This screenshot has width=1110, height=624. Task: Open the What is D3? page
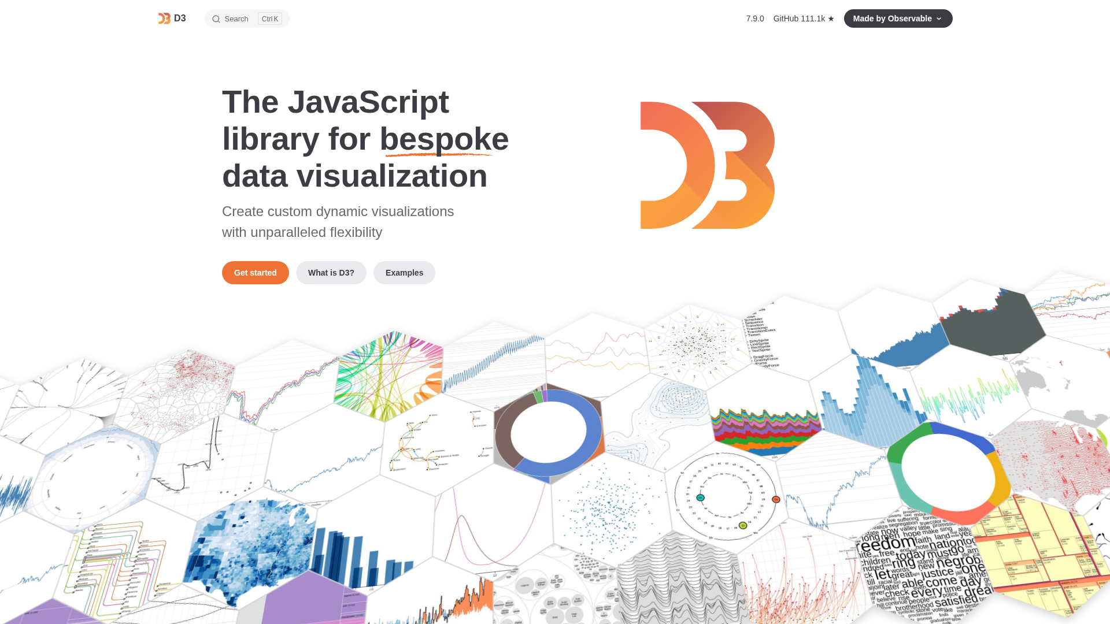tap(331, 272)
